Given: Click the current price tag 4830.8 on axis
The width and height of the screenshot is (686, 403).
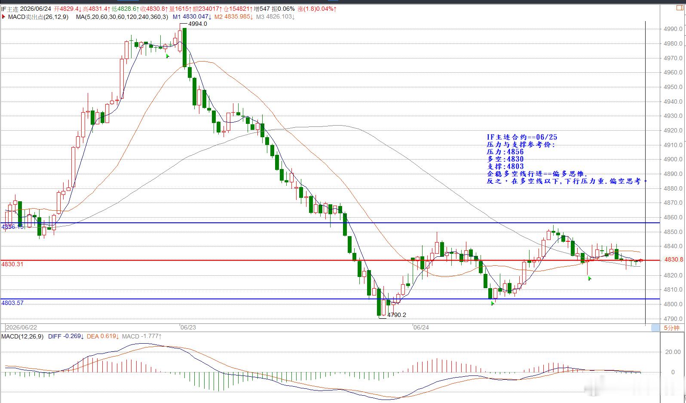Looking at the screenshot, I should (674, 259).
